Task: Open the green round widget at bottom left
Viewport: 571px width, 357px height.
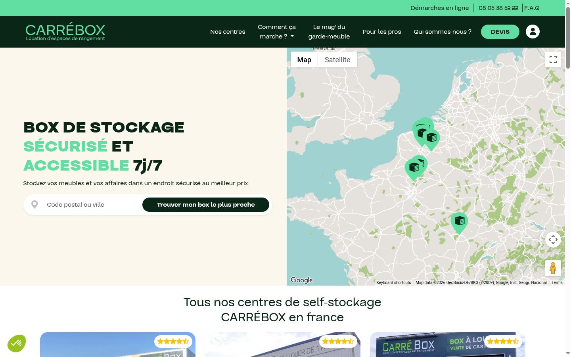Action: (x=17, y=344)
